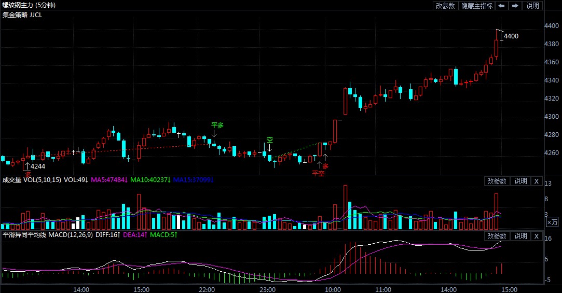Go to previous indicator with left arrow

pyautogui.click(x=501, y=6)
